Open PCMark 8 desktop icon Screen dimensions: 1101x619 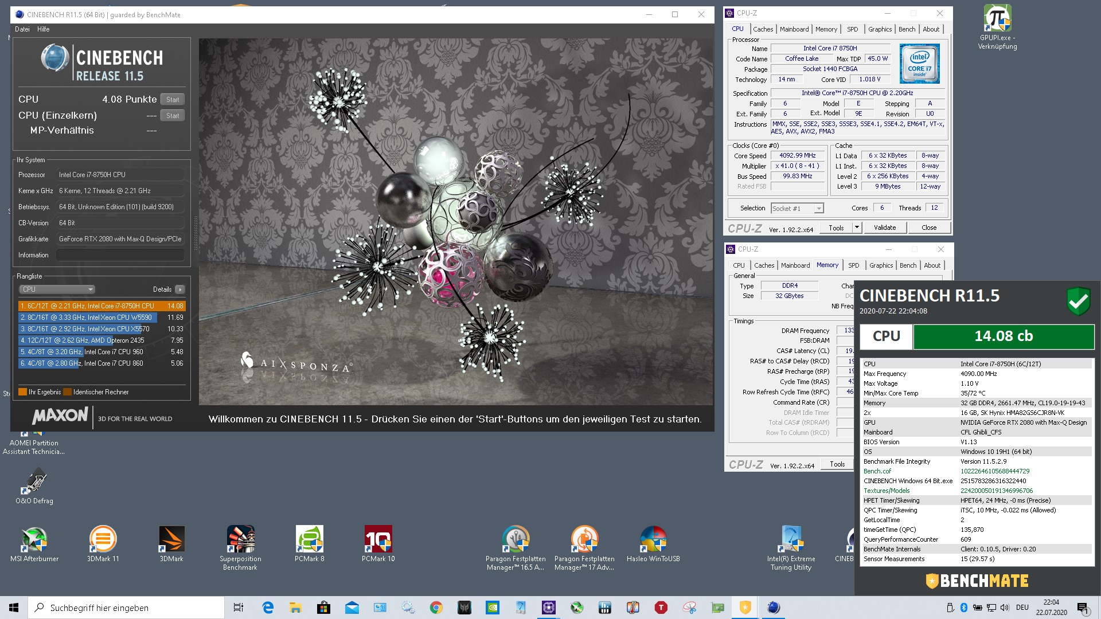(310, 544)
